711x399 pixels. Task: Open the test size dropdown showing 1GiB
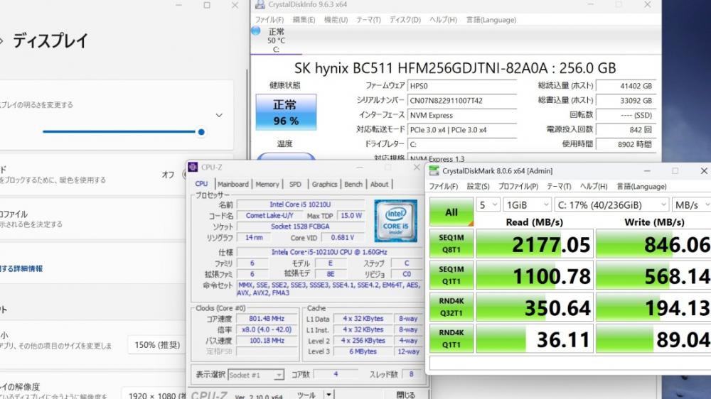click(x=527, y=204)
